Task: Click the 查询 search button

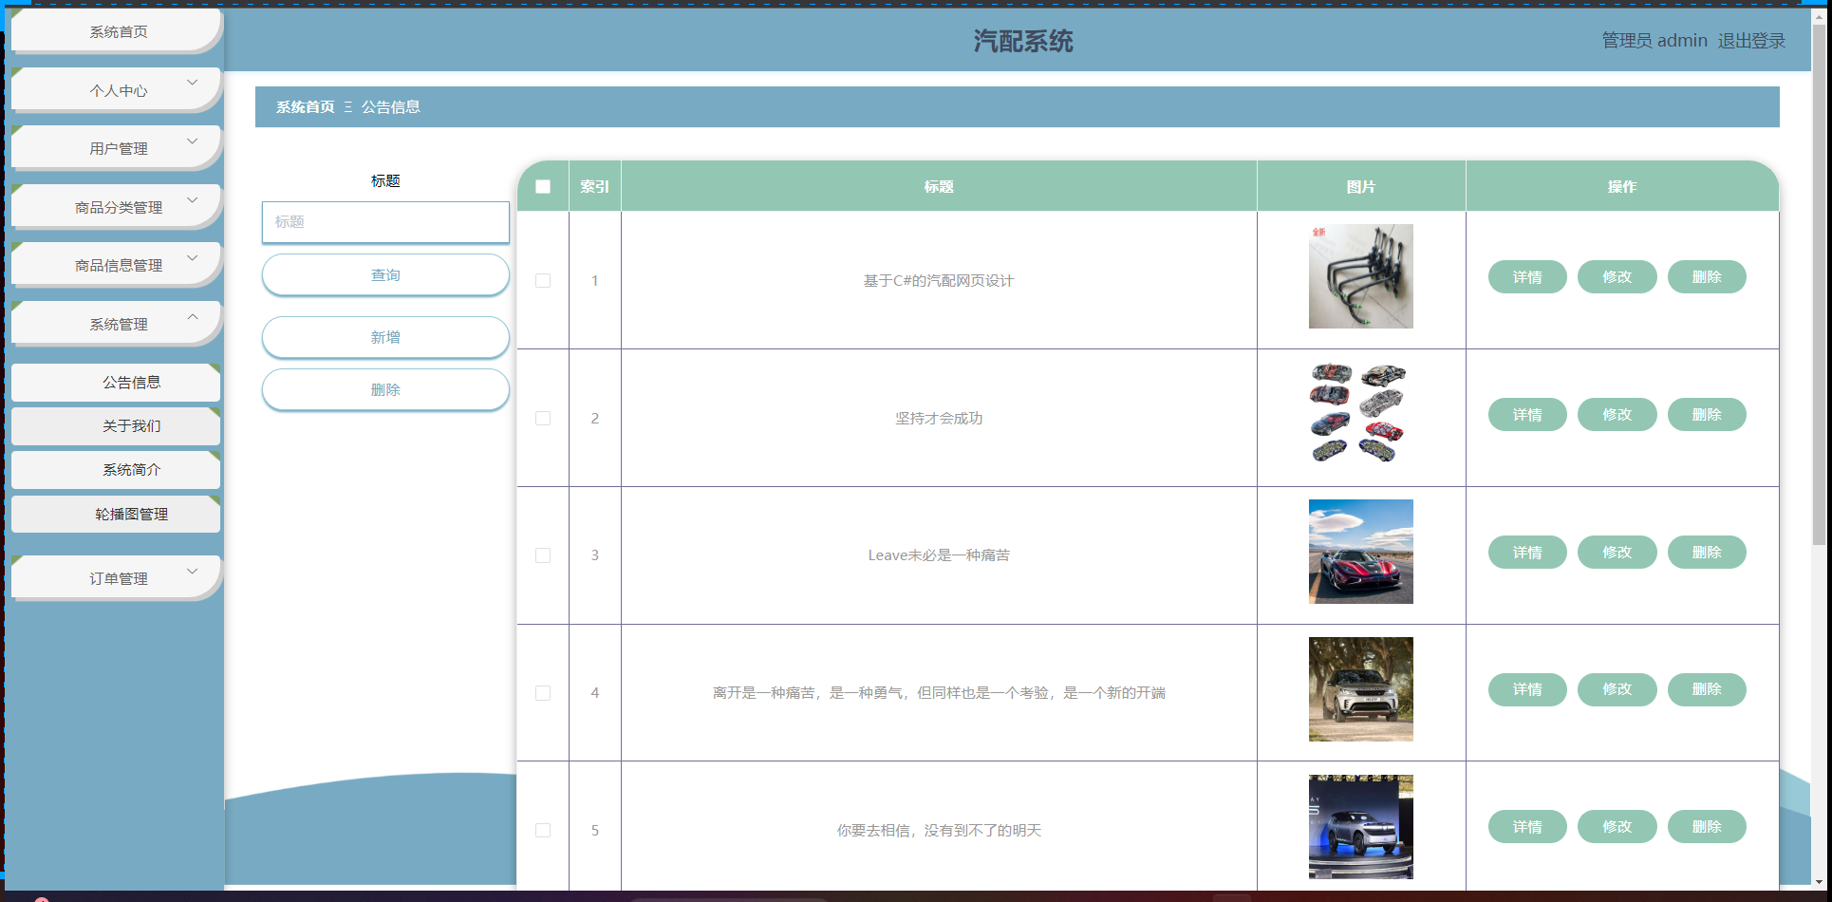Action: tap(385, 275)
